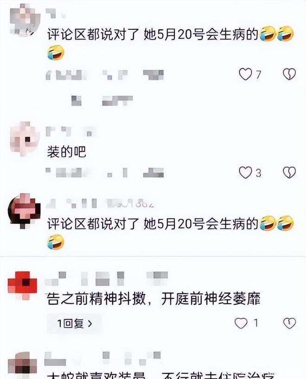The image size is (306, 379).
Task: Select the '装的吧' comment text
Action: (67, 152)
